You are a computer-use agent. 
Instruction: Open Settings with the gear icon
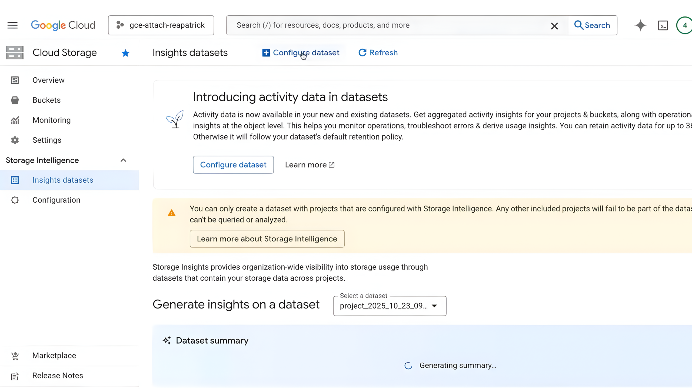[47, 140]
